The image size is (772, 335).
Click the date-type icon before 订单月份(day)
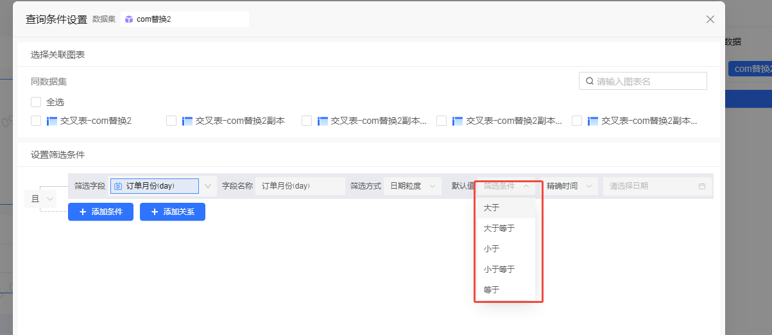[x=118, y=186]
